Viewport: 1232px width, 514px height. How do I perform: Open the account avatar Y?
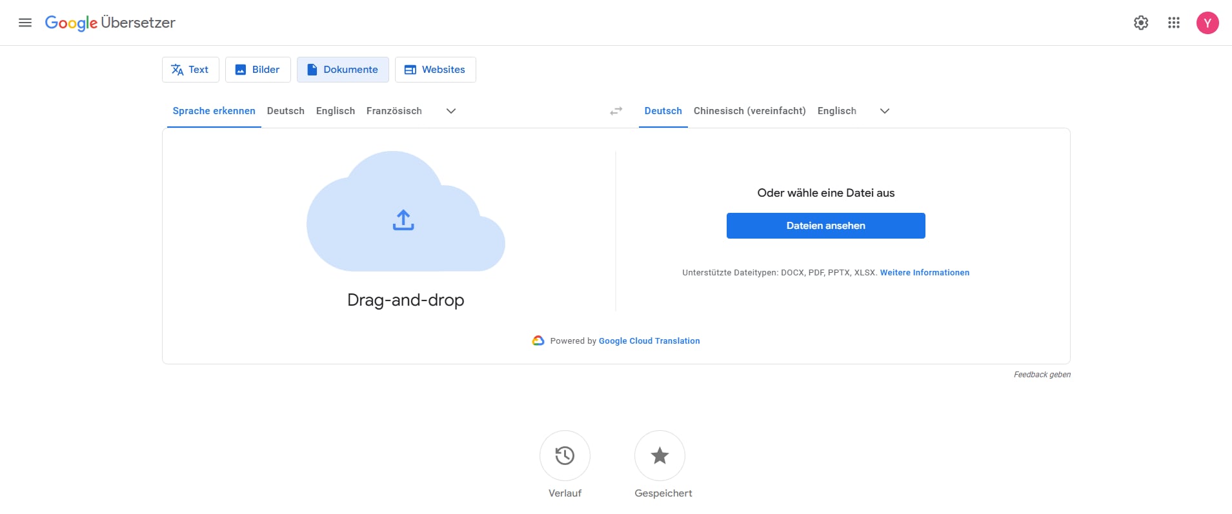1207,23
